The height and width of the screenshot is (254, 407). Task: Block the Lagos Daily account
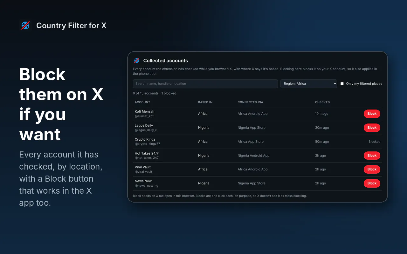point(372,128)
